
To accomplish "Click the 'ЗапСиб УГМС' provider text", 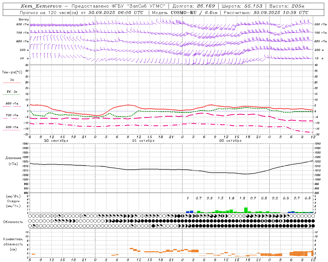I will (146, 6).
